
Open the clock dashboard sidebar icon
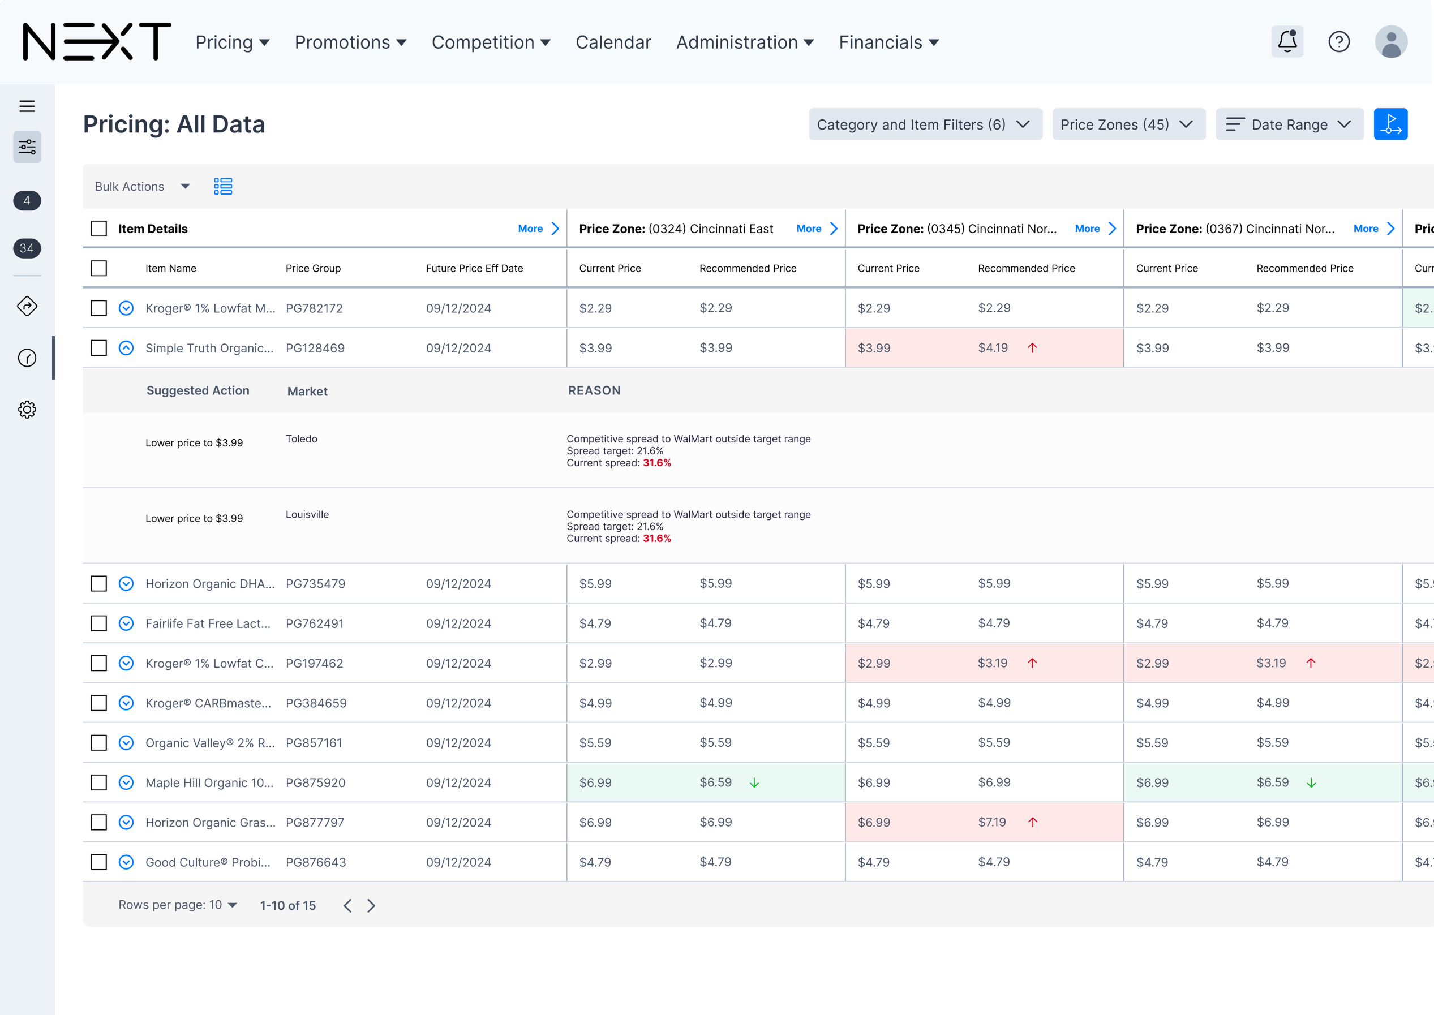coord(27,358)
